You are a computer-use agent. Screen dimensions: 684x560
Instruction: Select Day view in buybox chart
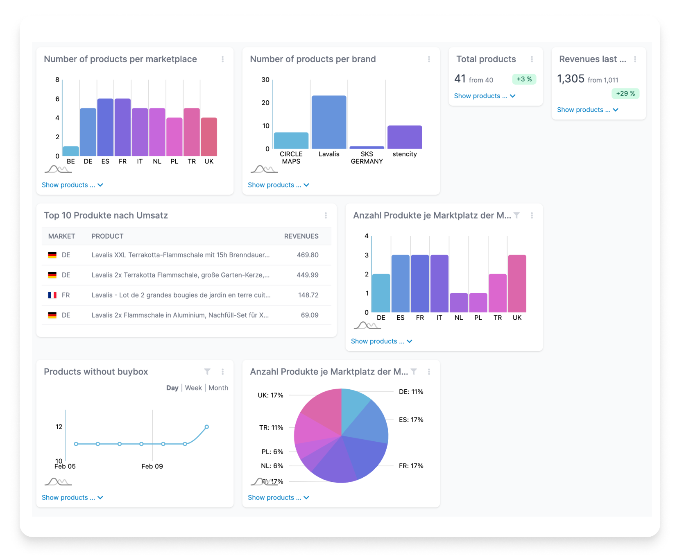(x=172, y=388)
